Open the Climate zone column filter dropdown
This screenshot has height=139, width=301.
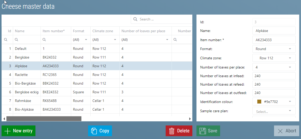click(115, 40)
